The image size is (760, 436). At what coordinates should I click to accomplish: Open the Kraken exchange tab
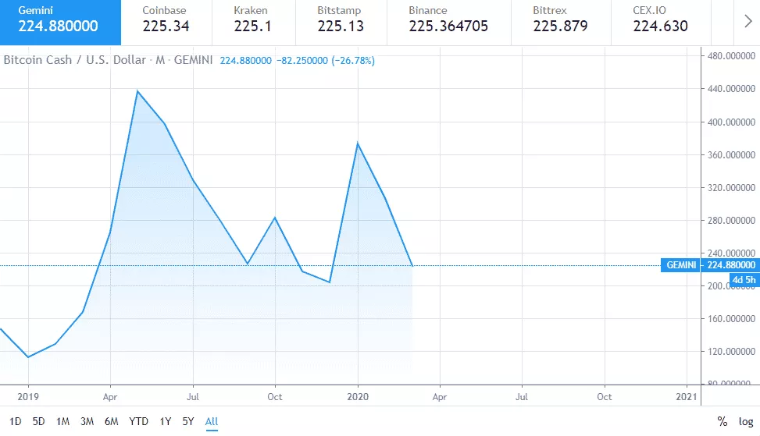[x=256, y=19]
